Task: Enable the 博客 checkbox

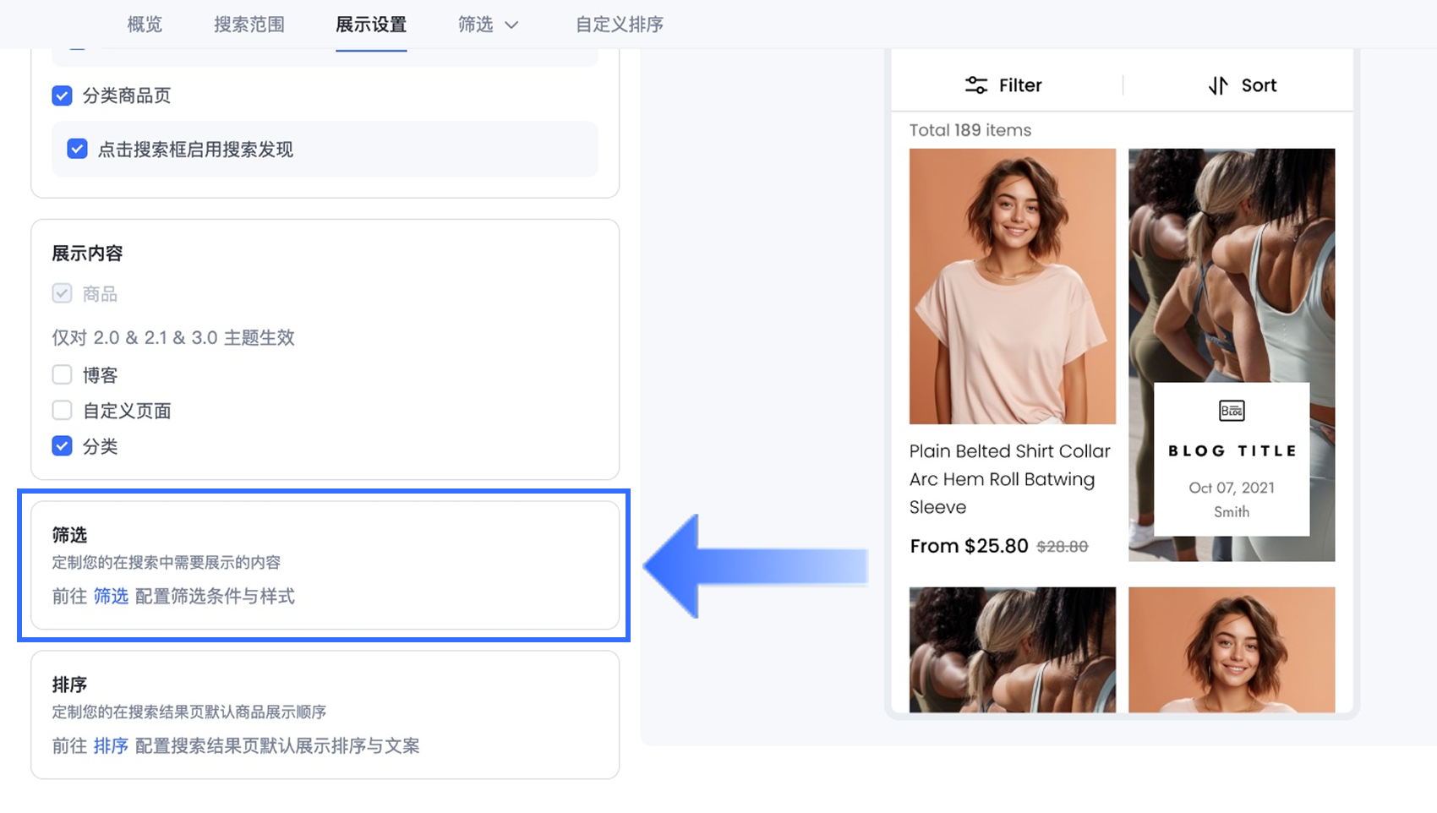Action: coord(62,374)
